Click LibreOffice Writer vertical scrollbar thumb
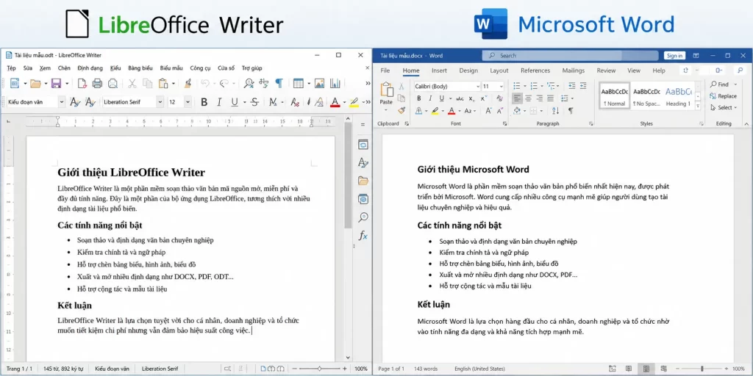753x376 pixels. click(x=348, y=175)
